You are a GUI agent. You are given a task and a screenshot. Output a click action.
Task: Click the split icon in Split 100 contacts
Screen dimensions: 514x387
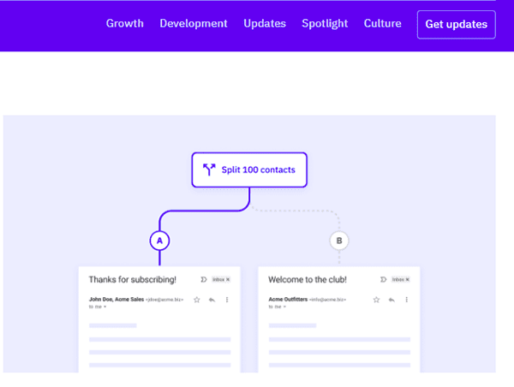click(x=208, y=170)
